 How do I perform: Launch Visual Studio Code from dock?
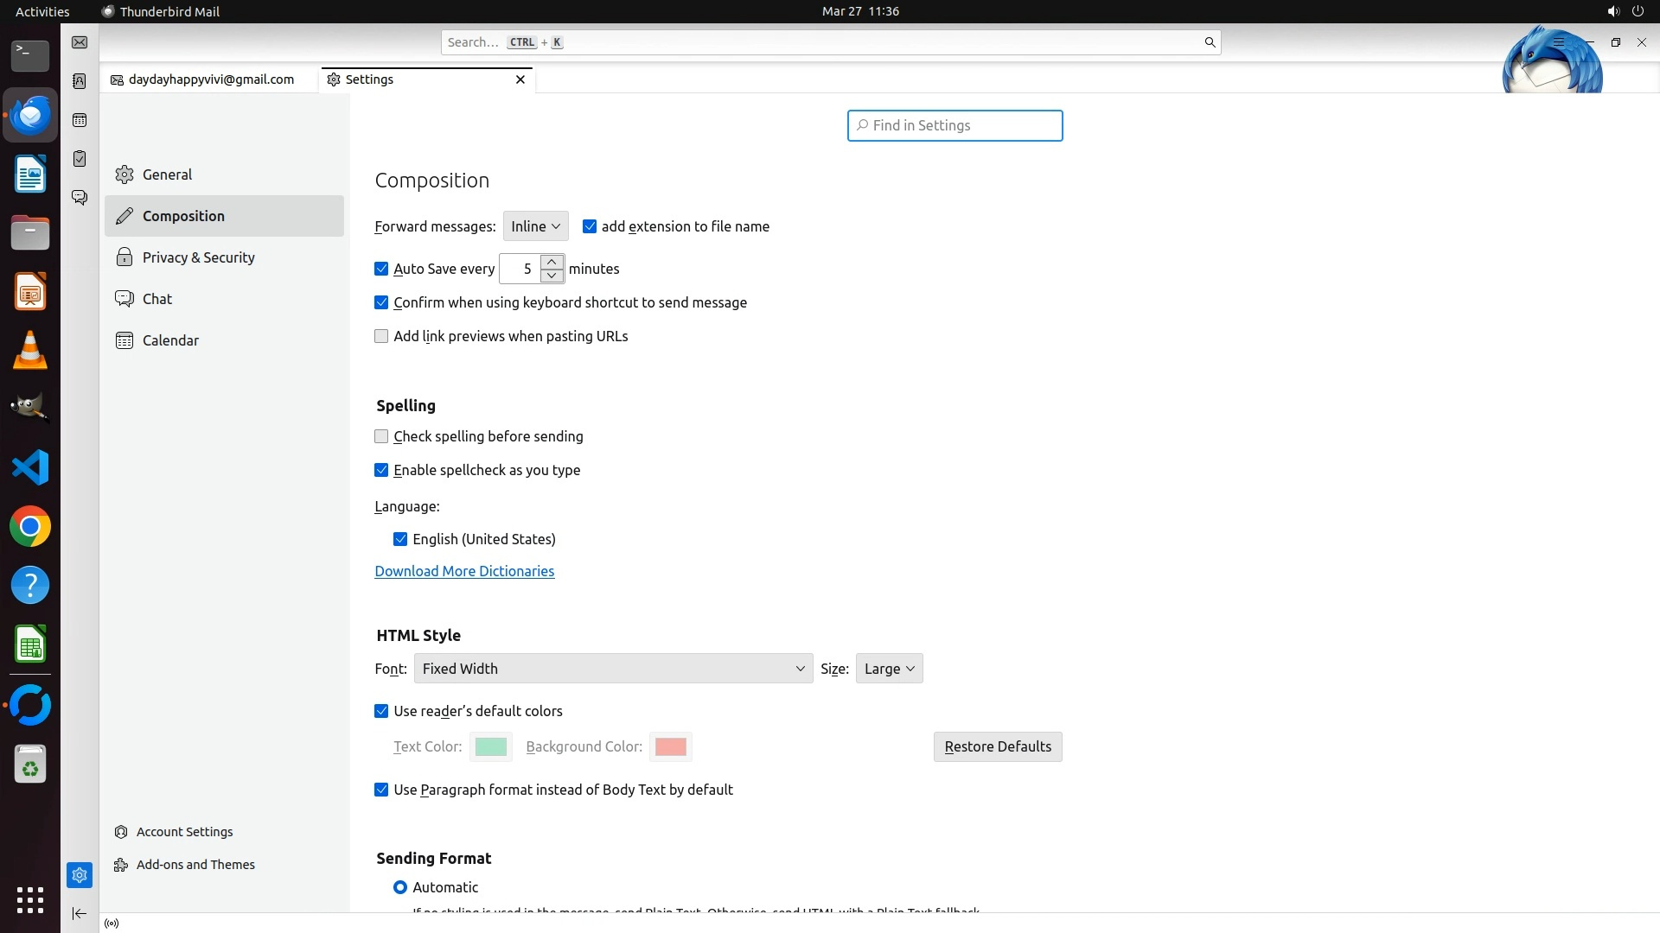pos(30,467)
